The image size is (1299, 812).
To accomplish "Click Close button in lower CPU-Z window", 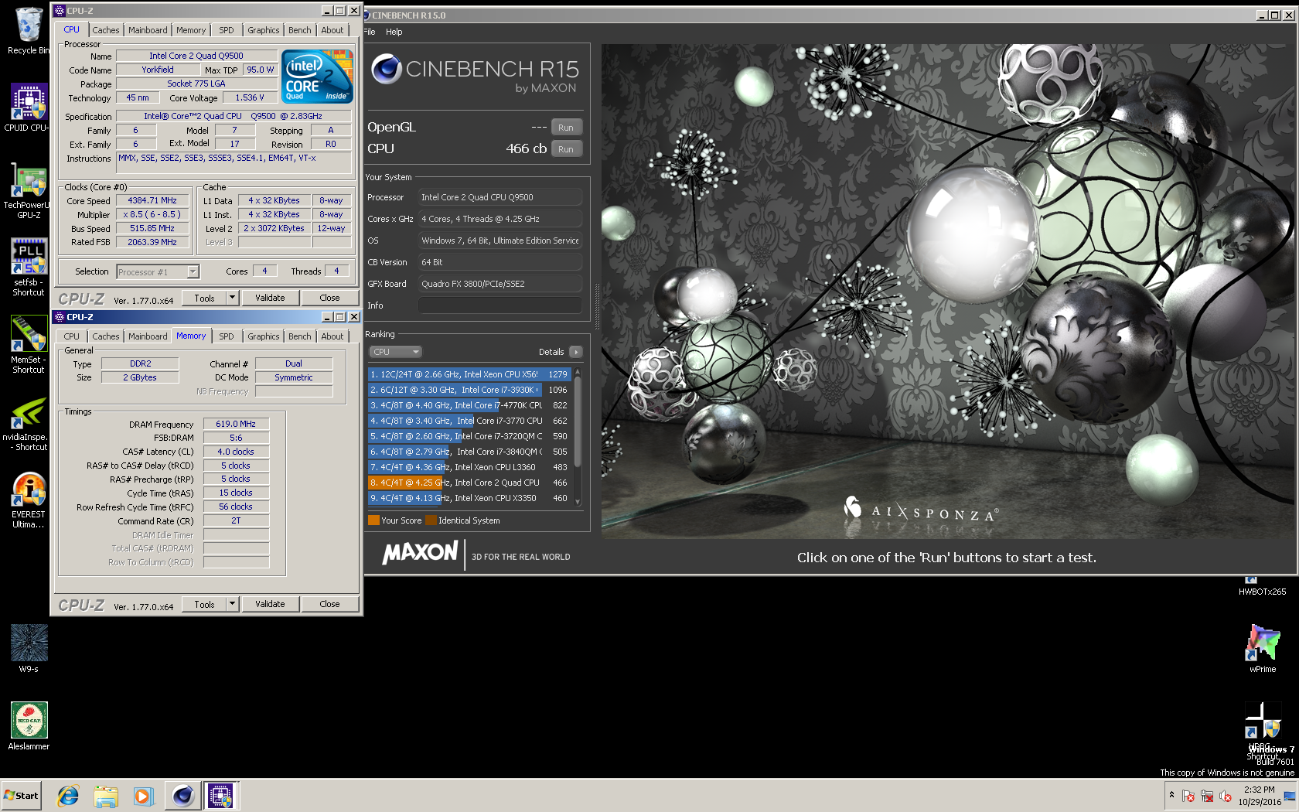I will [x=329, y=604].
